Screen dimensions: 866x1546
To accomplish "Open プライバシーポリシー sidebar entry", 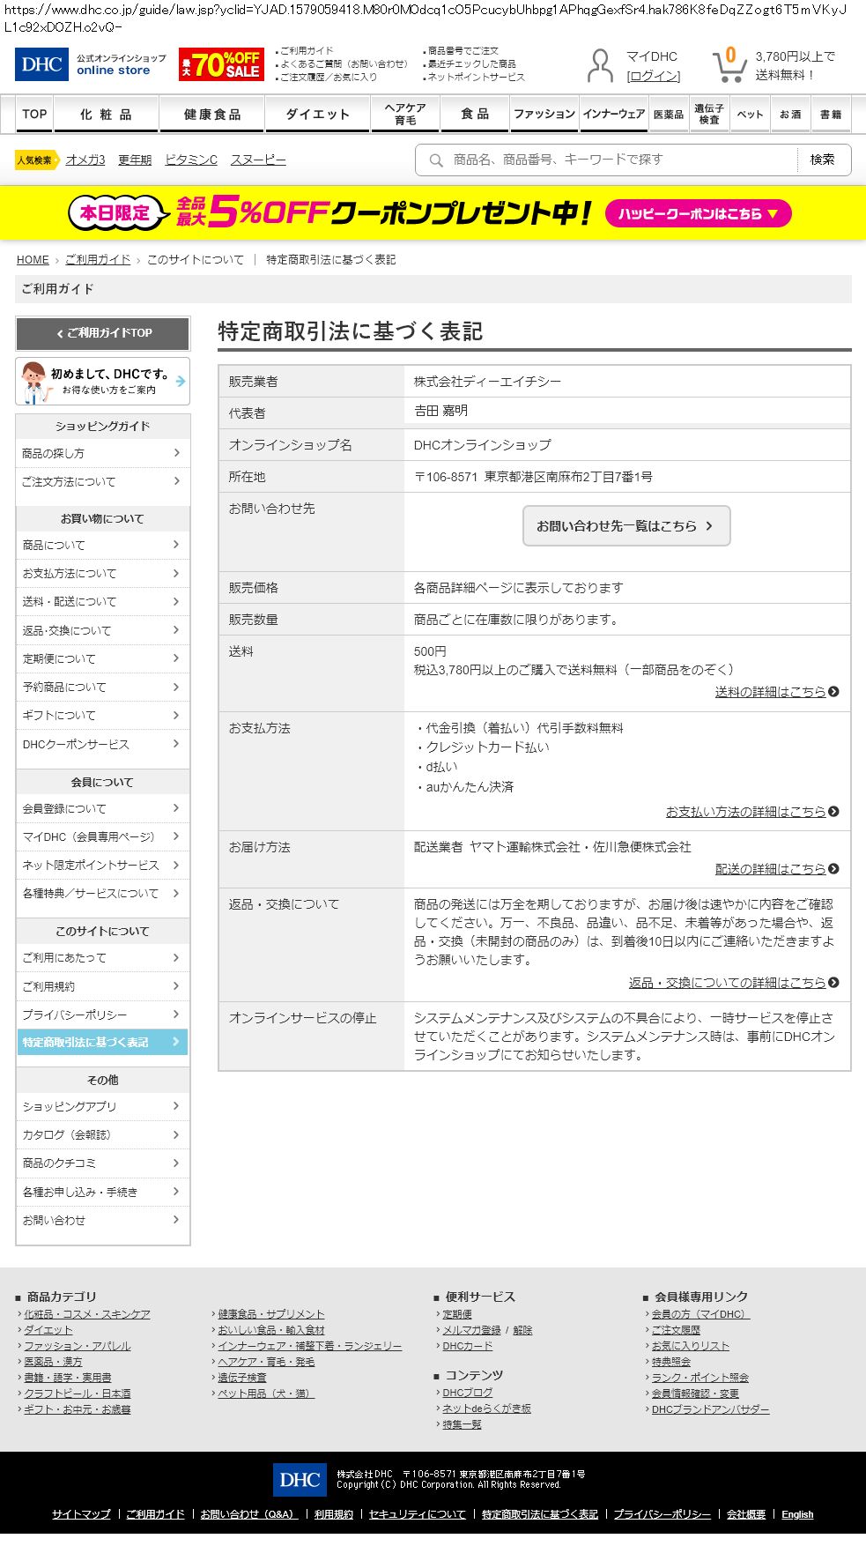I will point(102,1015).
